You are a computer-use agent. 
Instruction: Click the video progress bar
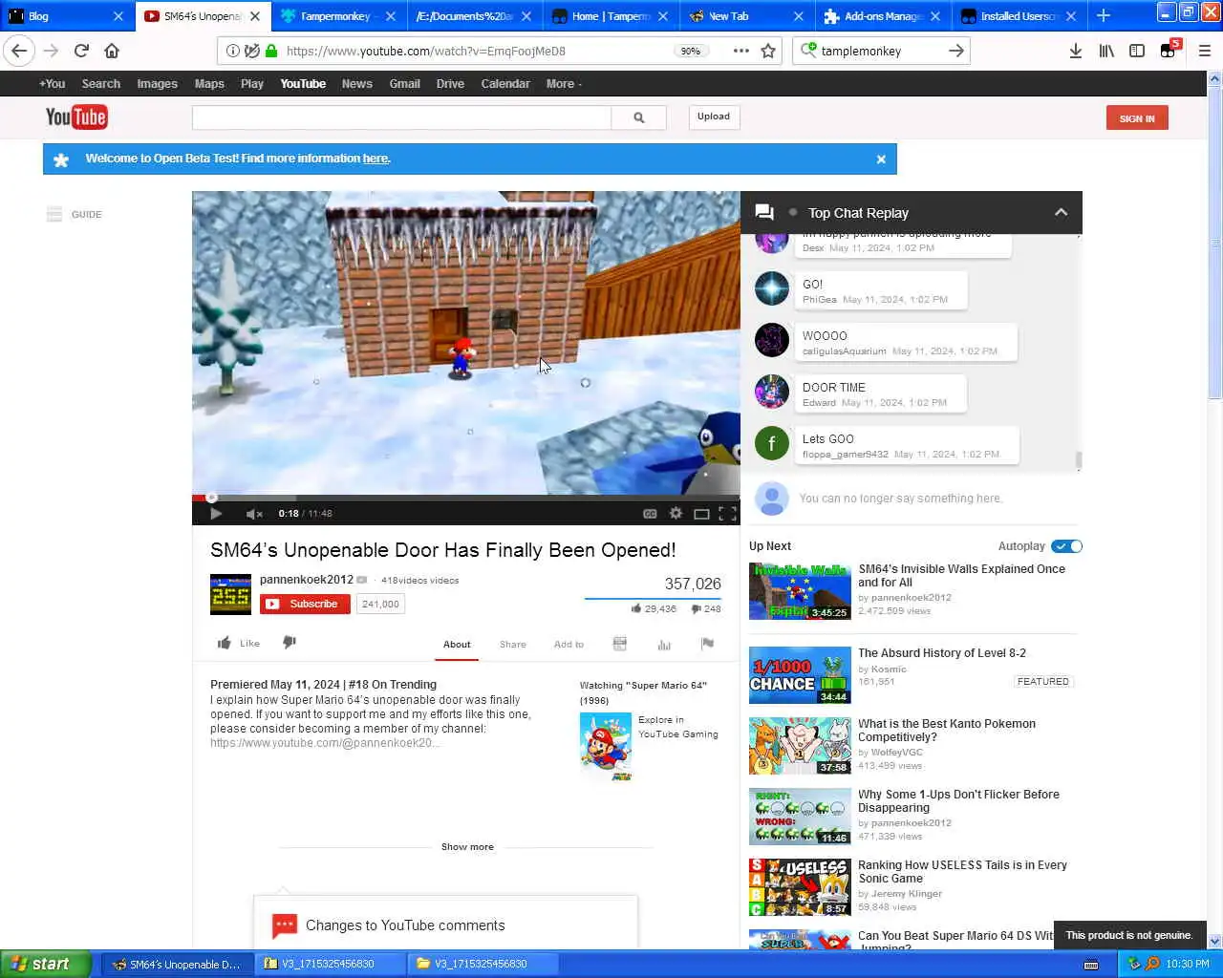click(466, 498)
